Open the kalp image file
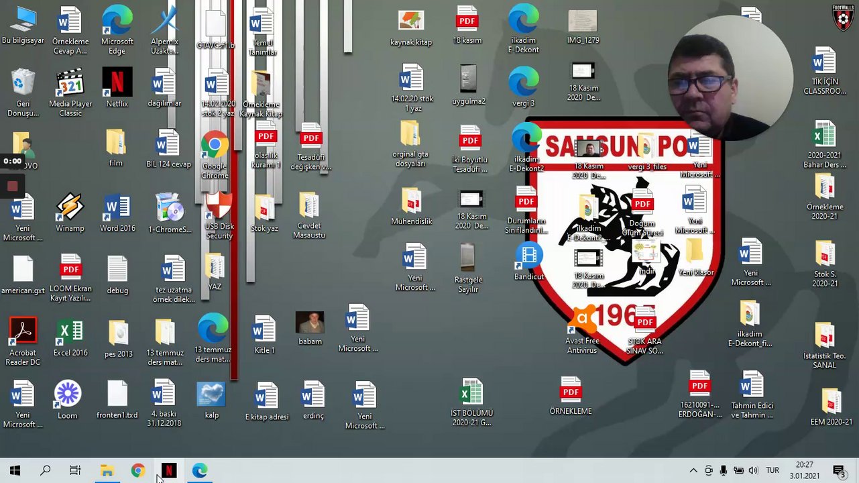 point(211,400)
